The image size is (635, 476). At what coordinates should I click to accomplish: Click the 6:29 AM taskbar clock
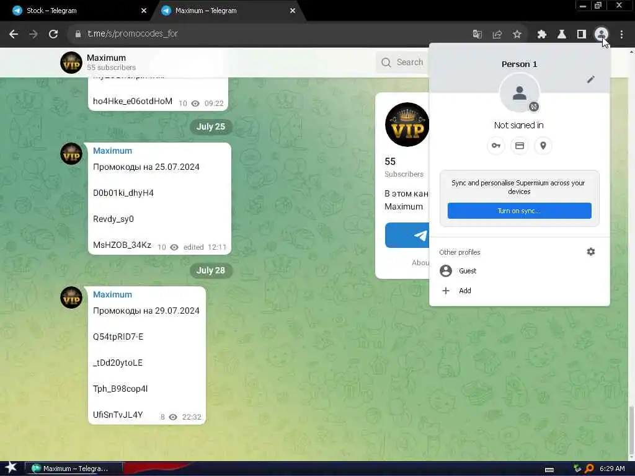[612, 469]
